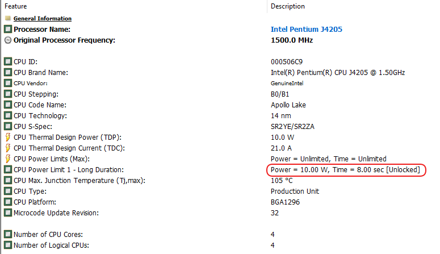Screen dimensions: 440x254
Task: Select the CPU Max. Junction Temperature row
Action: point(220,180)
